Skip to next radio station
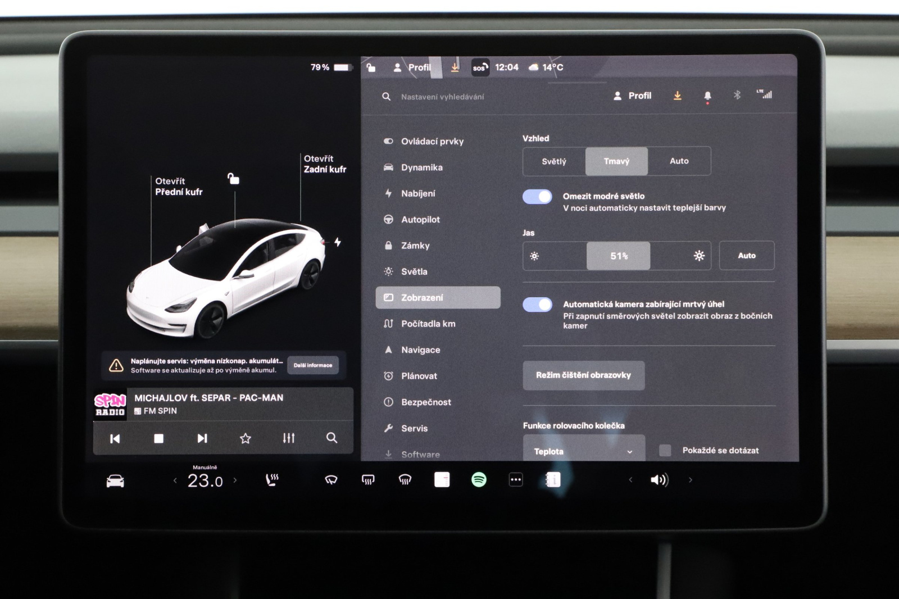This screenshot has height=599, width=899. point(202,438)
